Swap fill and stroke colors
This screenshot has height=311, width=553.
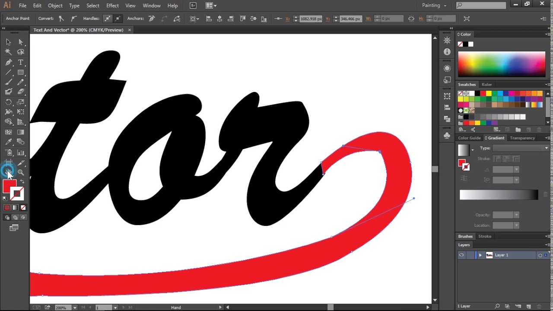tap(22, 181)
